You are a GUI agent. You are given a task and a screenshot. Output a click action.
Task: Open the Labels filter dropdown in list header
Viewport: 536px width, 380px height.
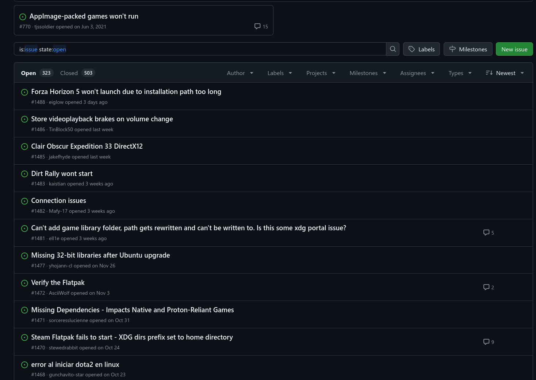tap(280, 73)
